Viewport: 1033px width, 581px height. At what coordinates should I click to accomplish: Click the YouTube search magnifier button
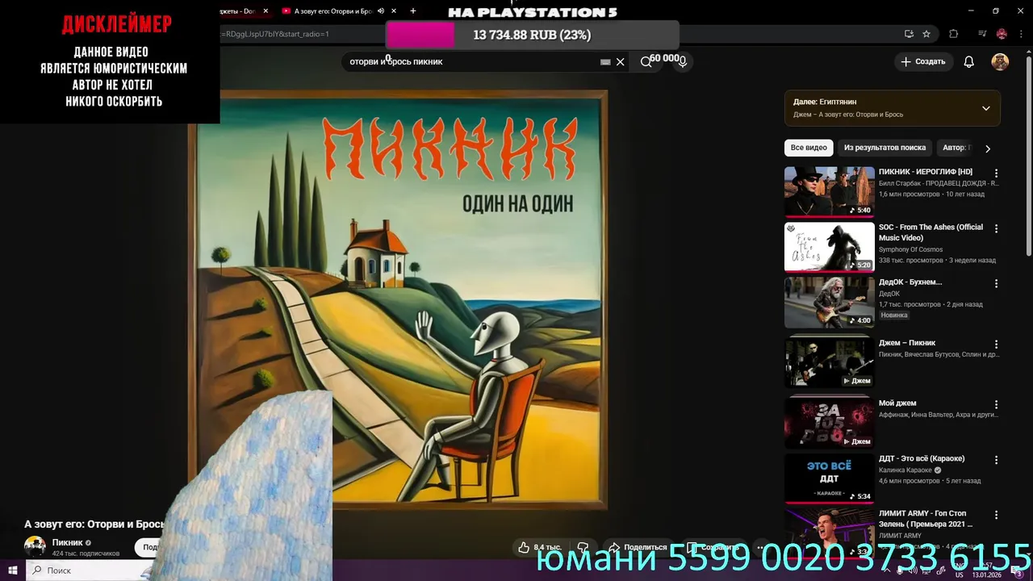point(646,61)
